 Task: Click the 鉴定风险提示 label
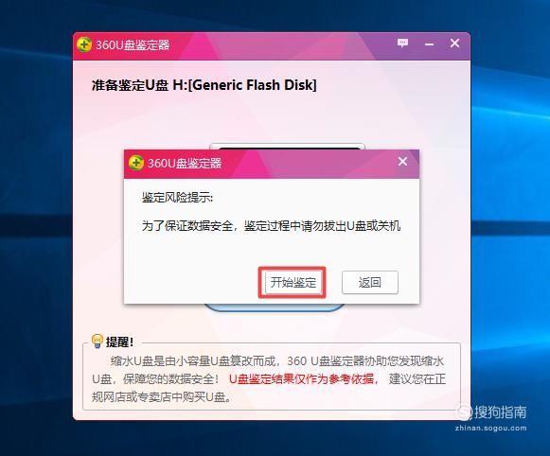[x=177, y=198]
